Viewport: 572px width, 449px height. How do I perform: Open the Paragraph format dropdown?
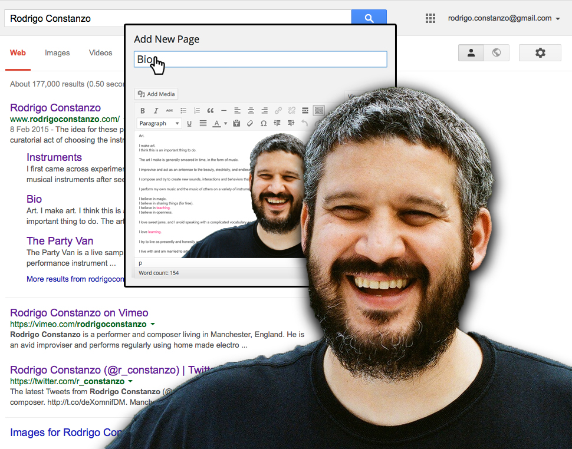tap(159, 124)
